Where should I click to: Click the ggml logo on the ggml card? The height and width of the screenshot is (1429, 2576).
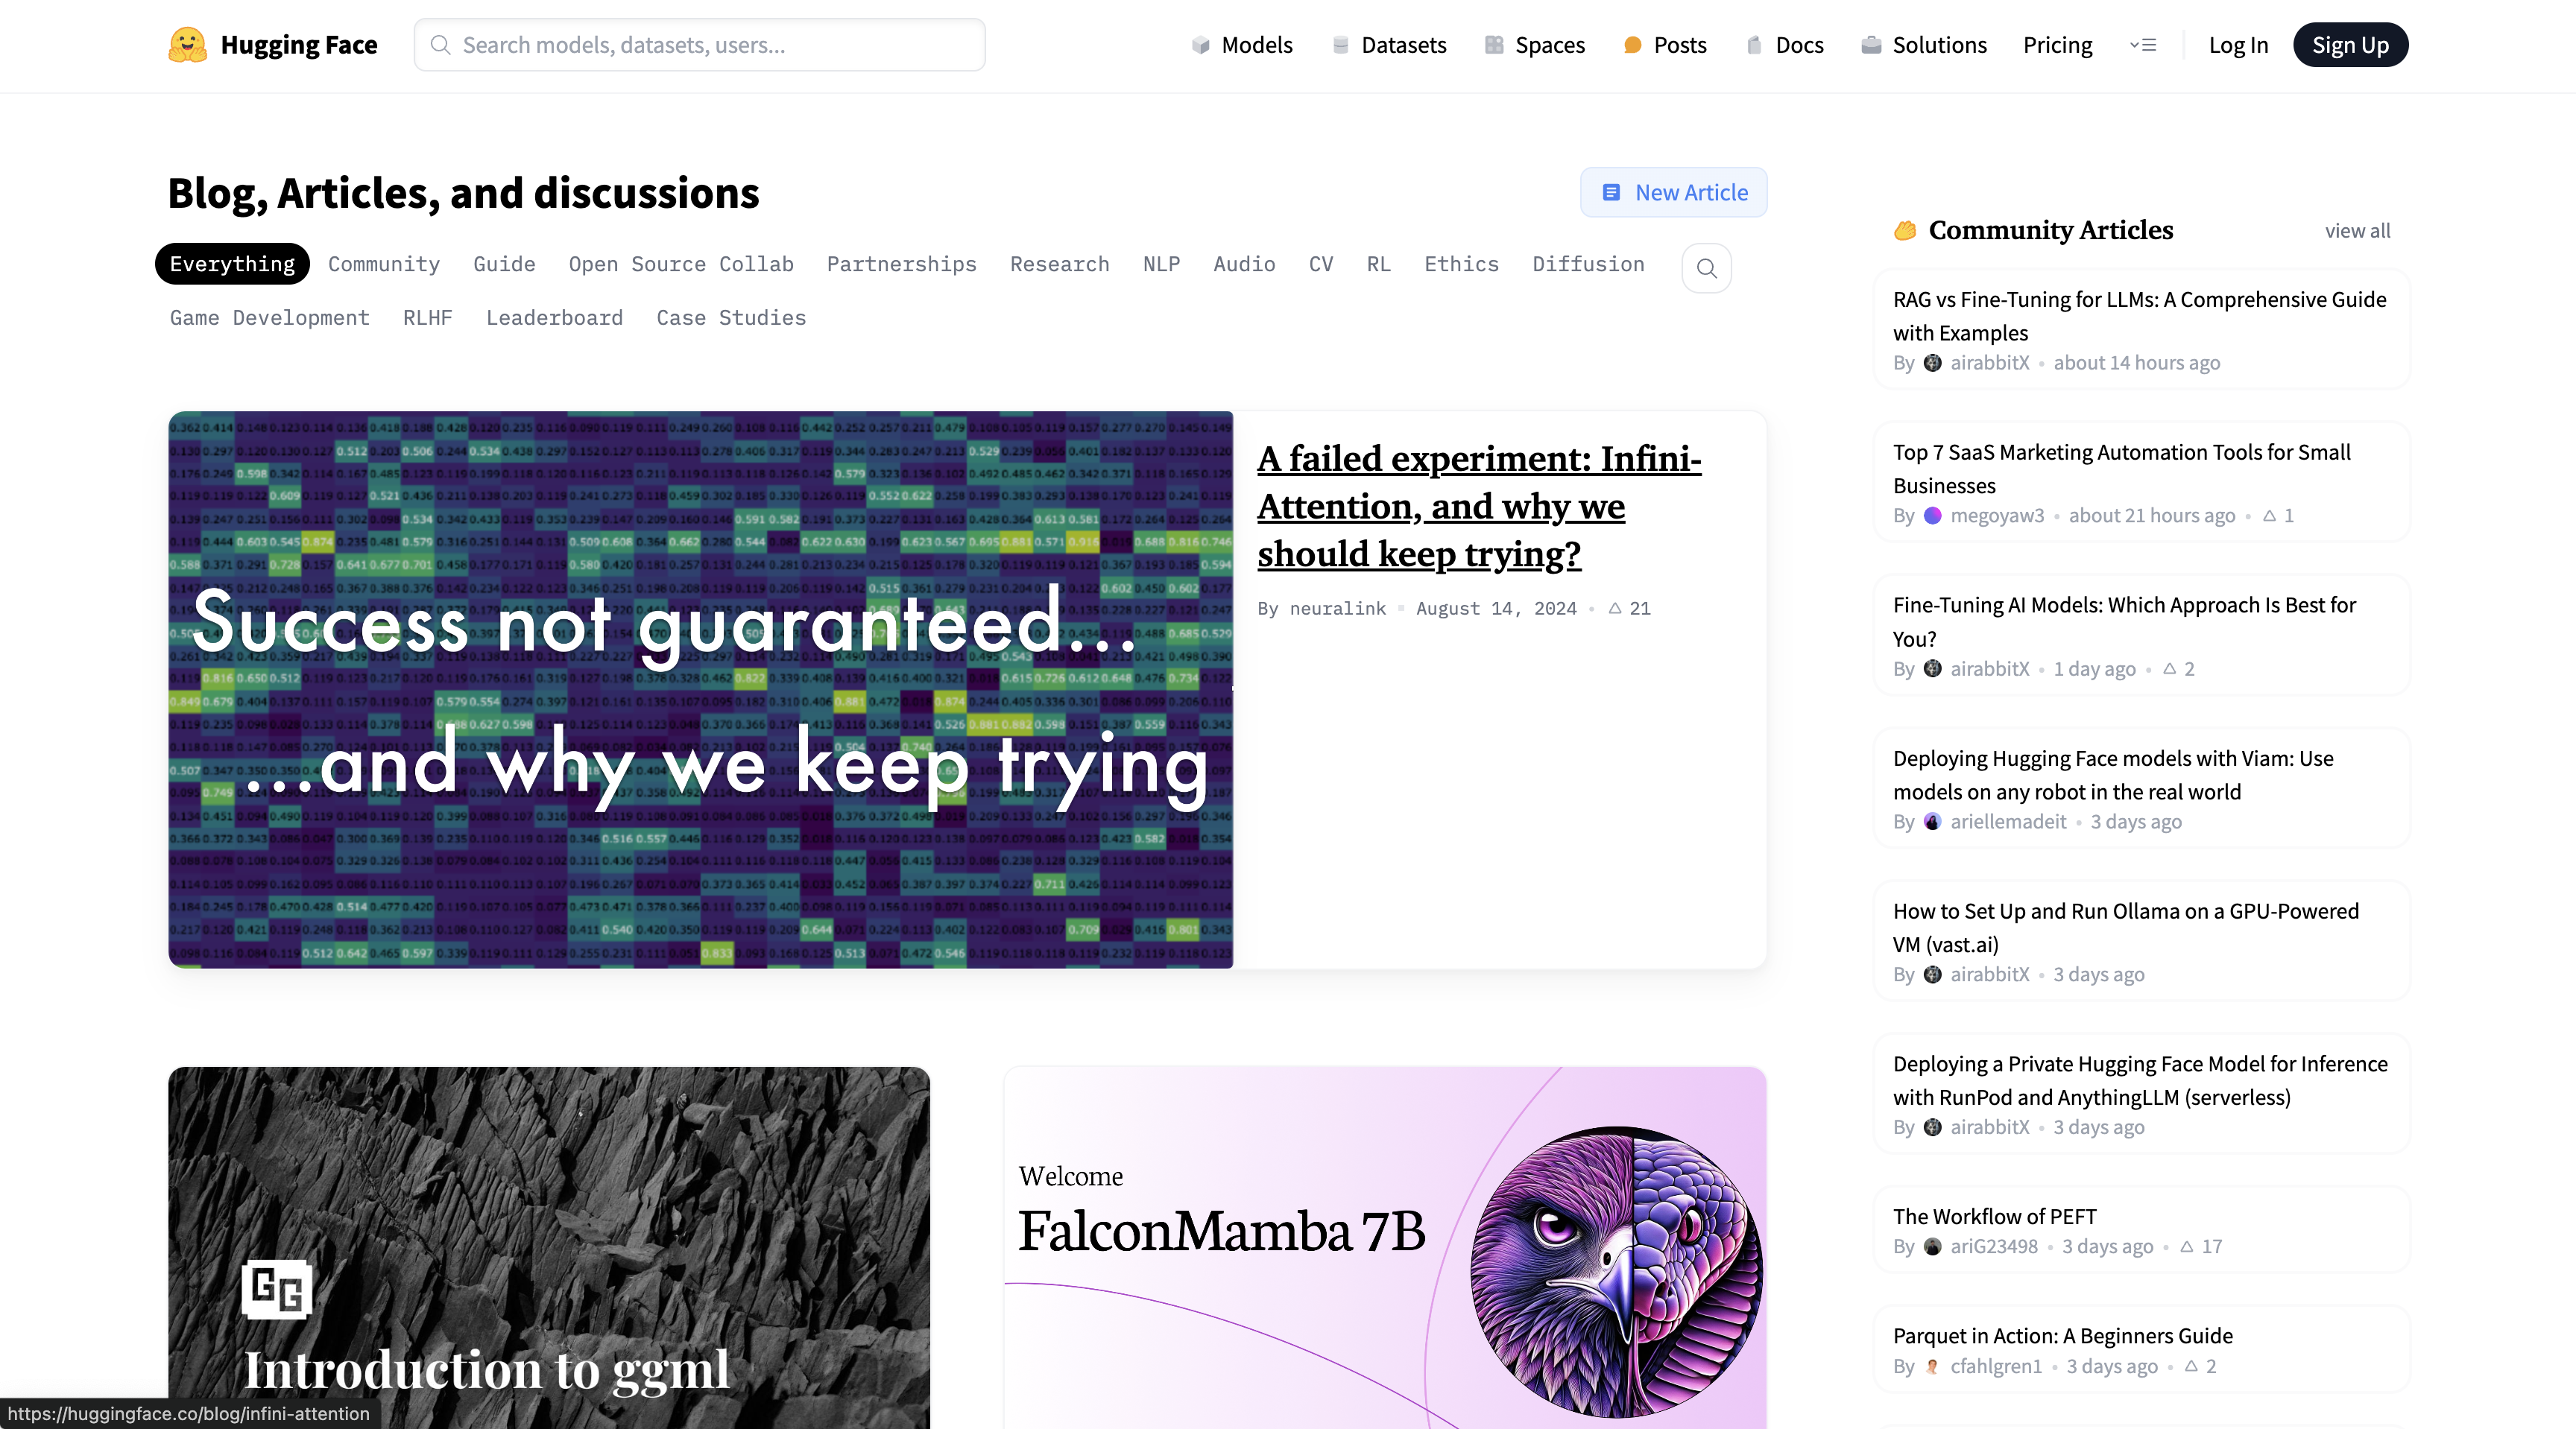coord(277,1289)
